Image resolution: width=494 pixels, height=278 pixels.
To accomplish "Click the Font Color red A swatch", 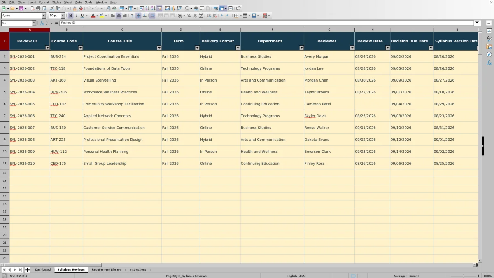I will (x=93, y=16).
